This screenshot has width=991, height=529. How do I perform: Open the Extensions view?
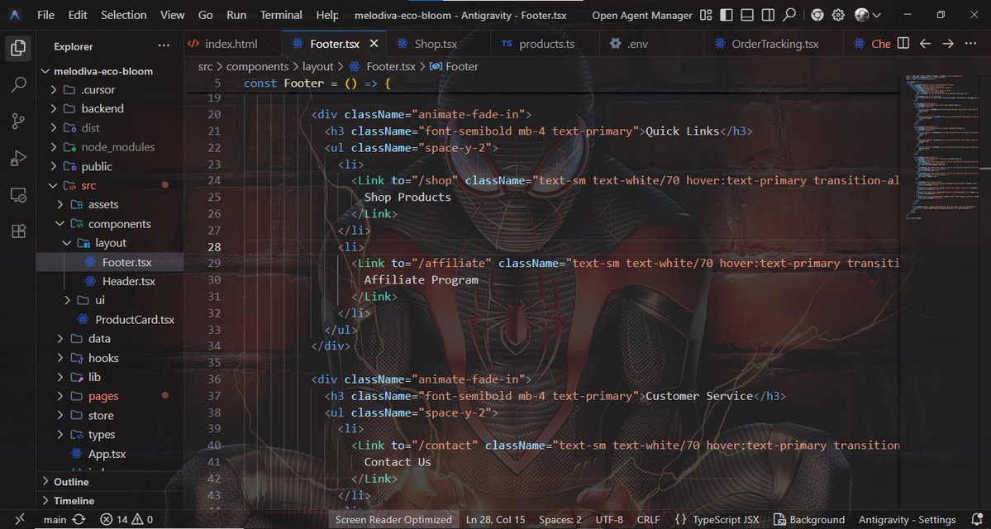pos(18,231)
